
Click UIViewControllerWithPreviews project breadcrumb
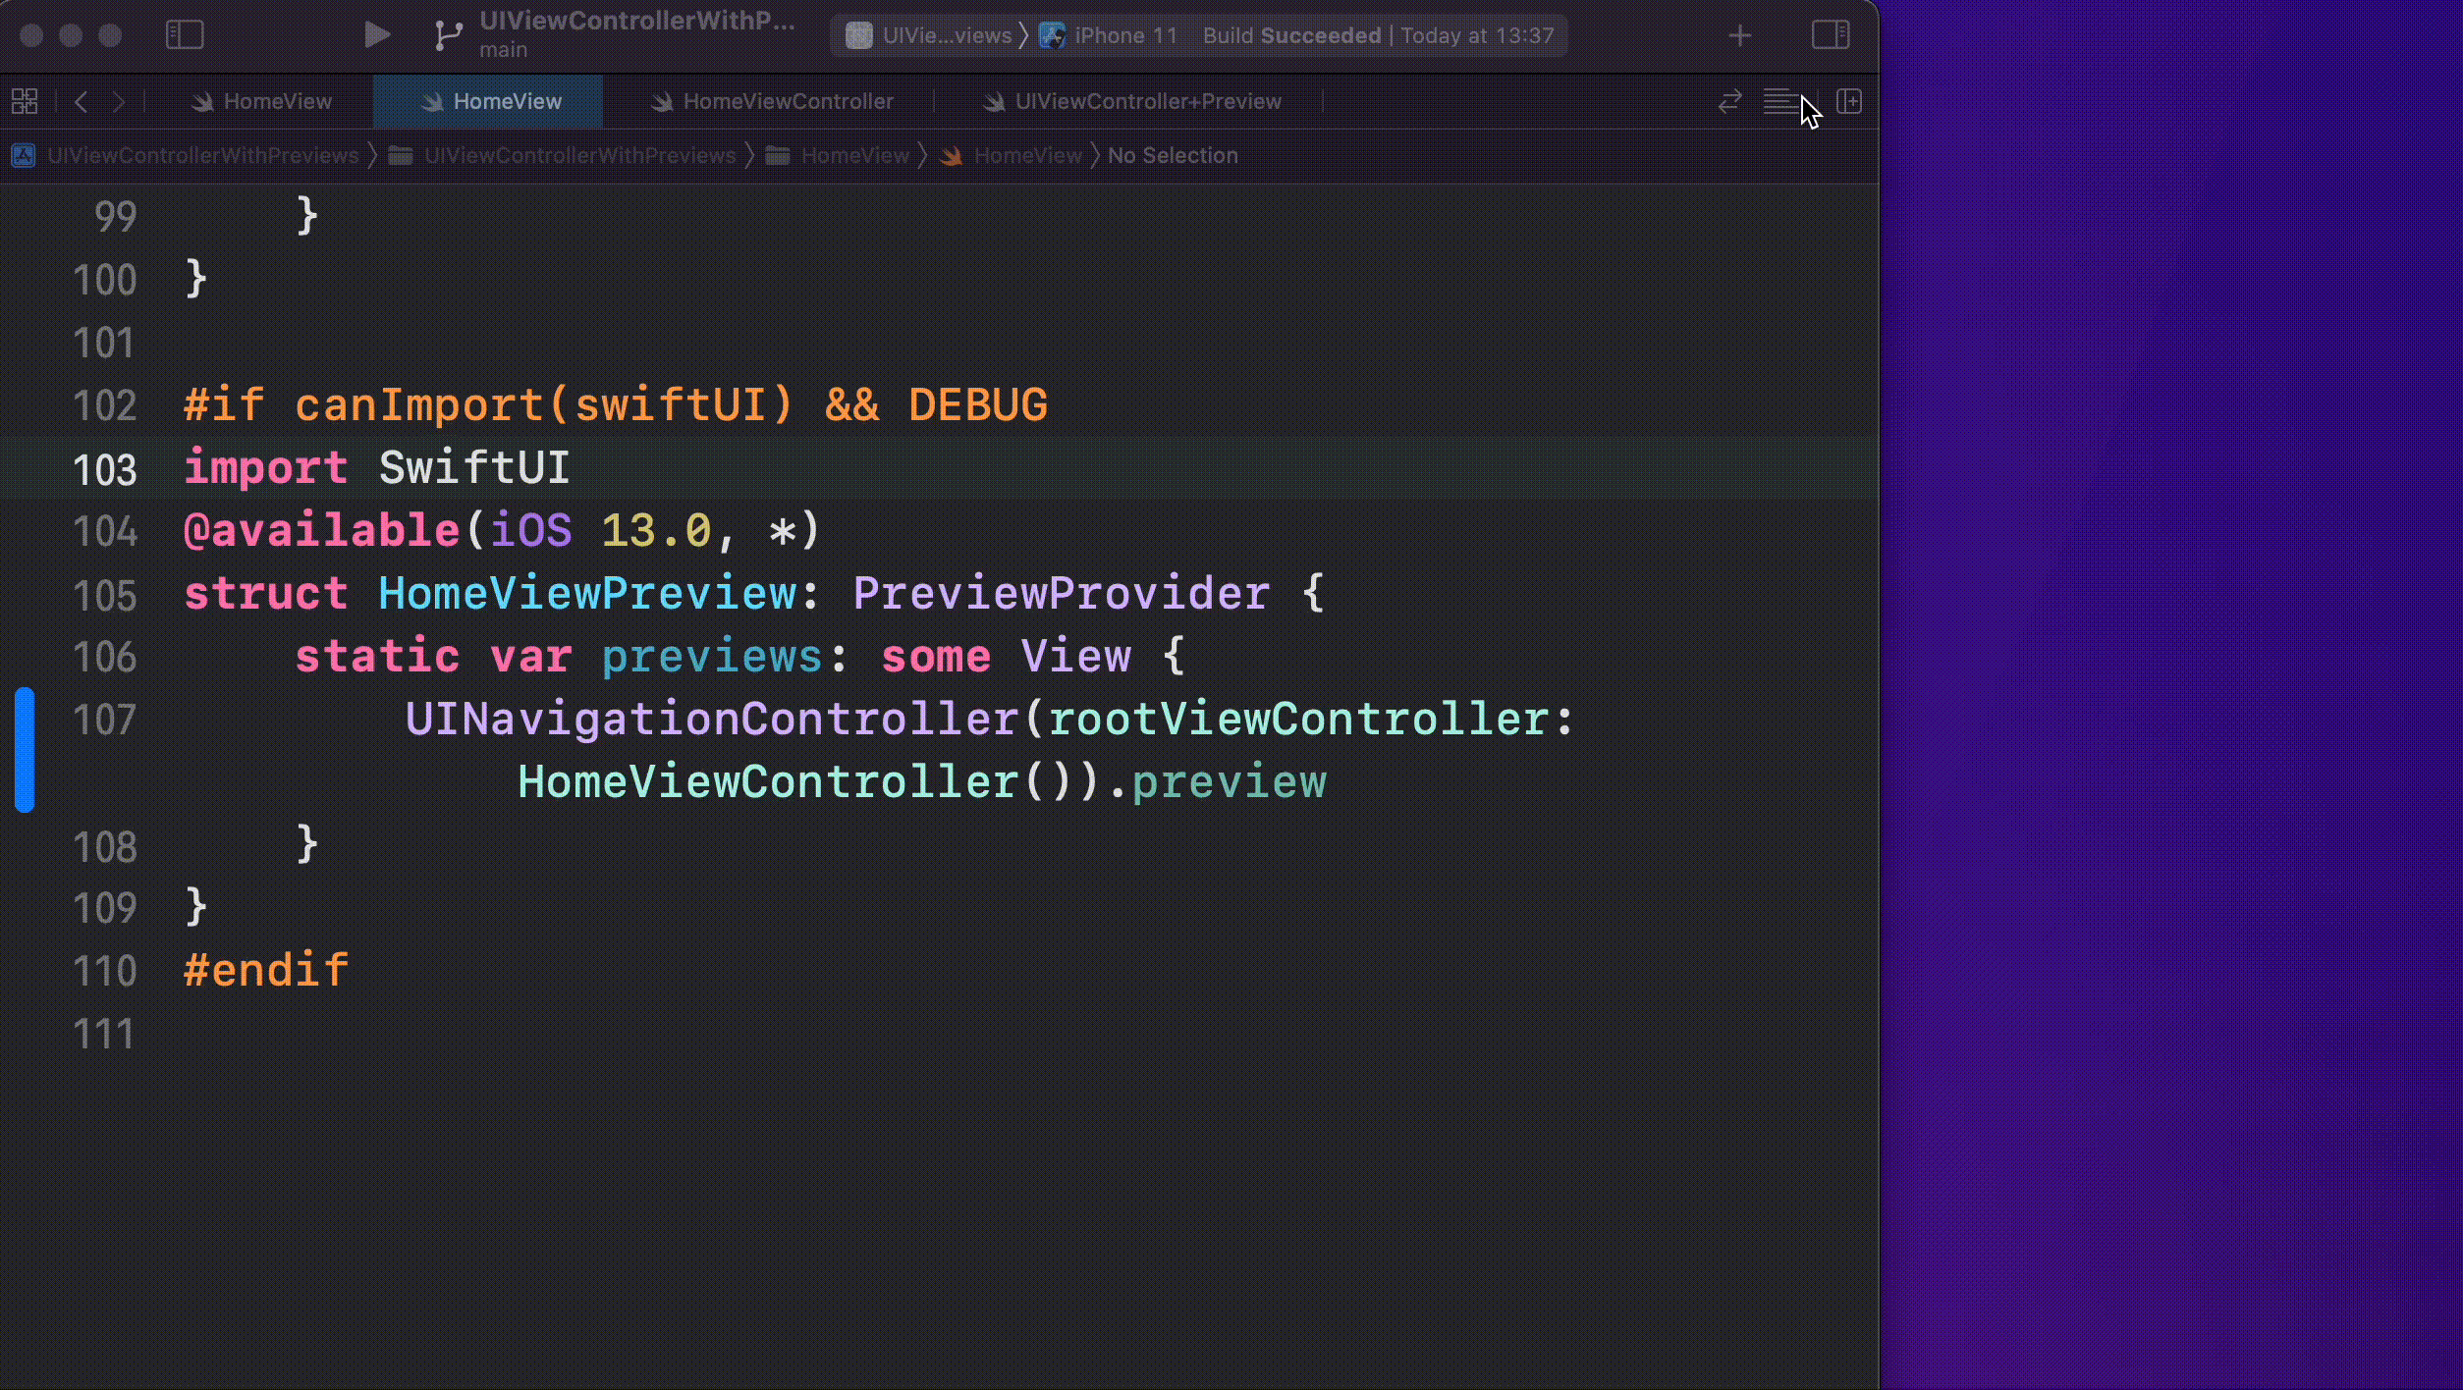tap(186, 155)
